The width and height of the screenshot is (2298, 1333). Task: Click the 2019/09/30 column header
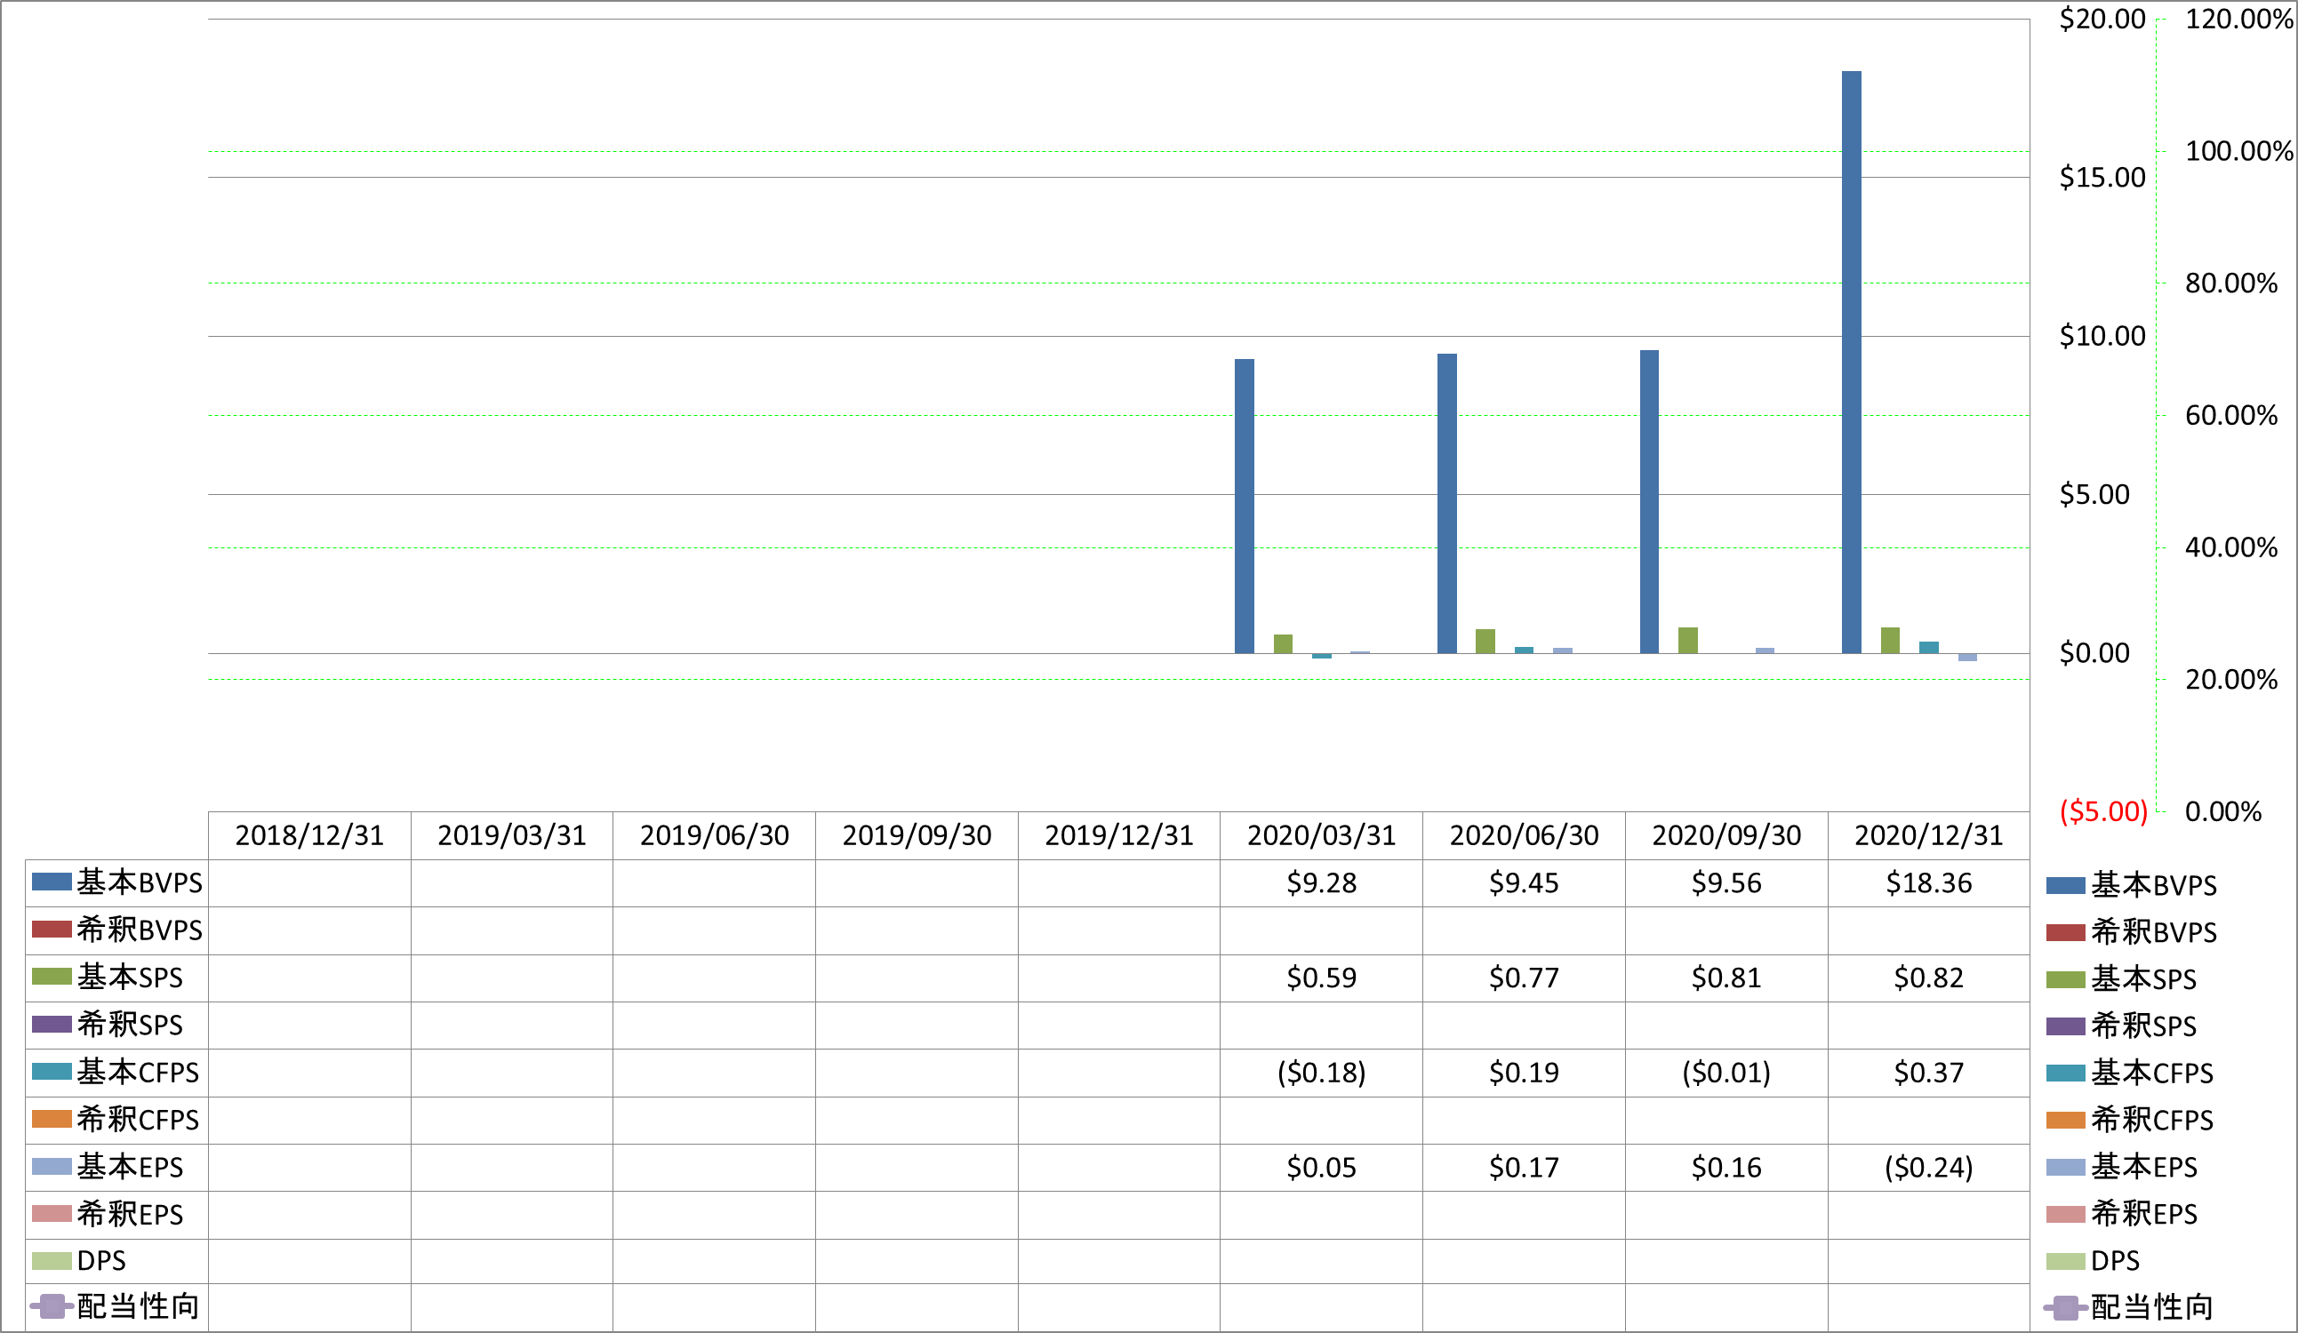pos(917,835)
